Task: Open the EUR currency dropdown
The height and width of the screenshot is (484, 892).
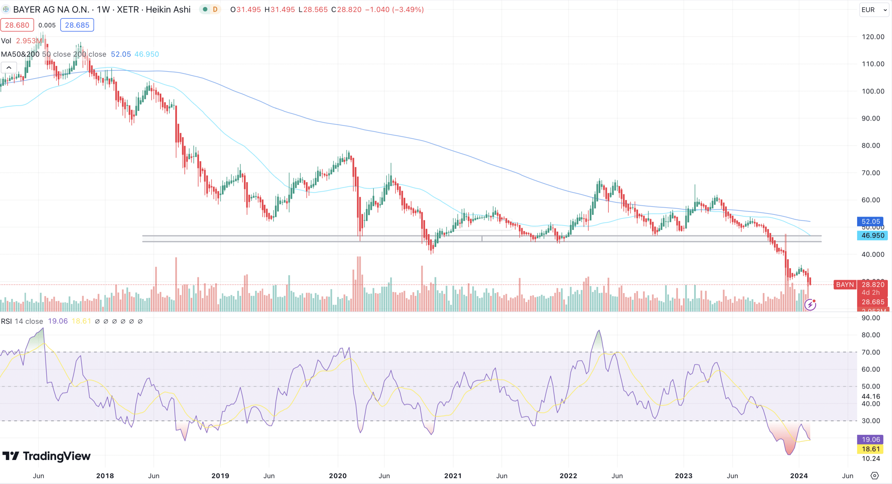Action: (x=874, y=10)
